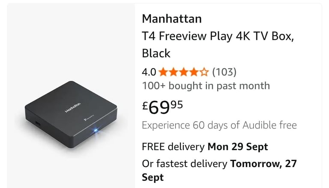
Task: Click the 100+ bought in past month text
Action: [x=206, y=86]
